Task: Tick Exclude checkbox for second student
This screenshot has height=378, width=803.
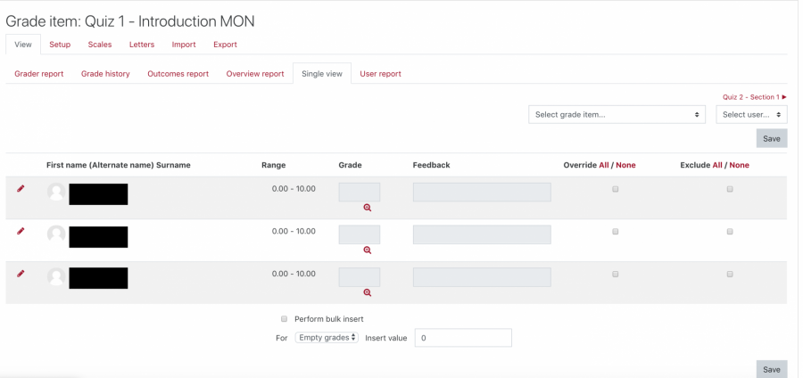Action: click(x=730, y=231)
